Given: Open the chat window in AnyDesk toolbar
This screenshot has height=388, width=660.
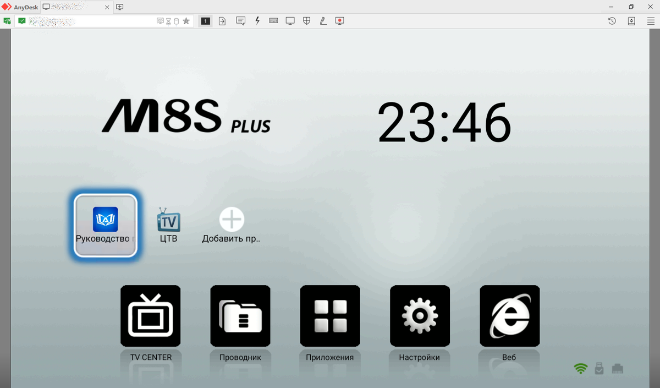Looking at the screenshot, I should click(x=240, y=20).
